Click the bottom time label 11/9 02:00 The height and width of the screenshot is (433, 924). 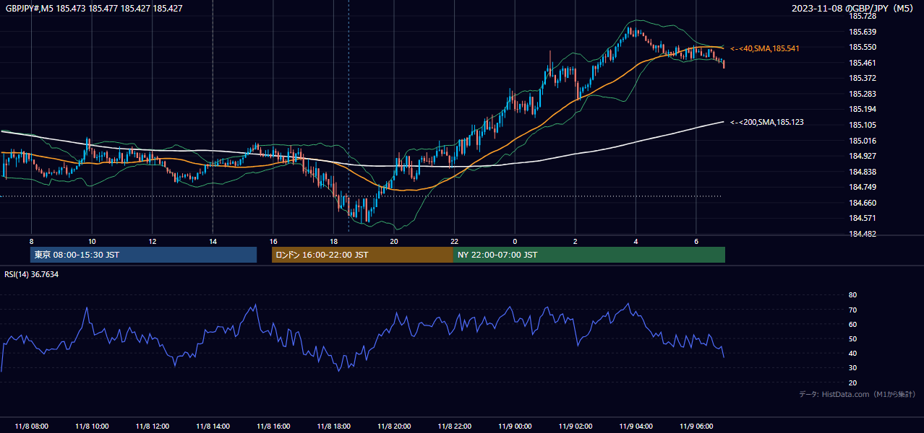click(x=576, y=426)
